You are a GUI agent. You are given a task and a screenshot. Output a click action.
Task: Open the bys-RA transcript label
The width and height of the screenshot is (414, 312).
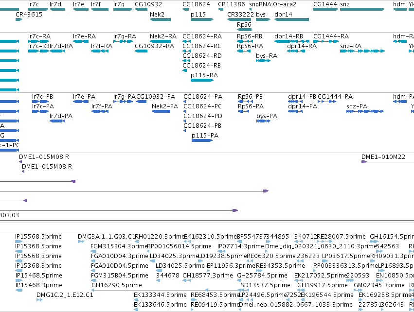click(x=267, y=56)
